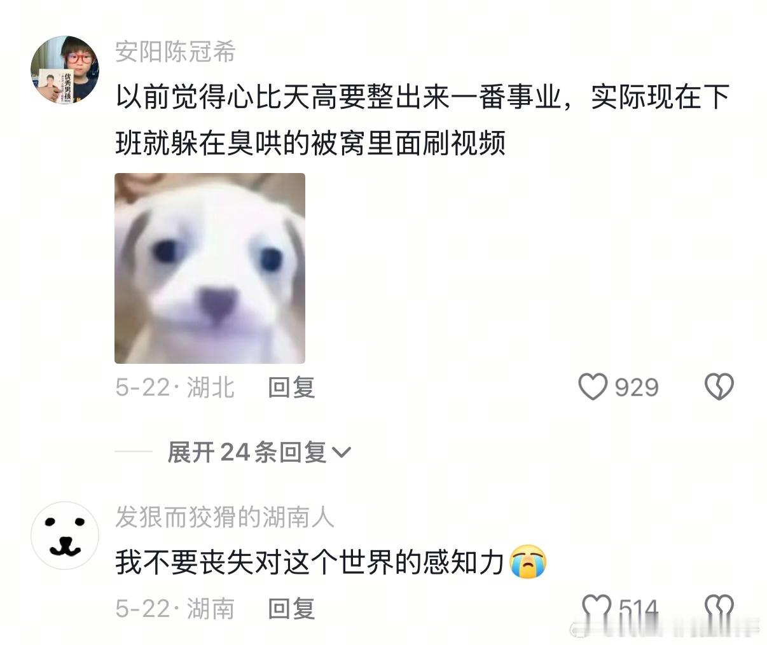Open username 安阳陈冠希

pos(176,52)
